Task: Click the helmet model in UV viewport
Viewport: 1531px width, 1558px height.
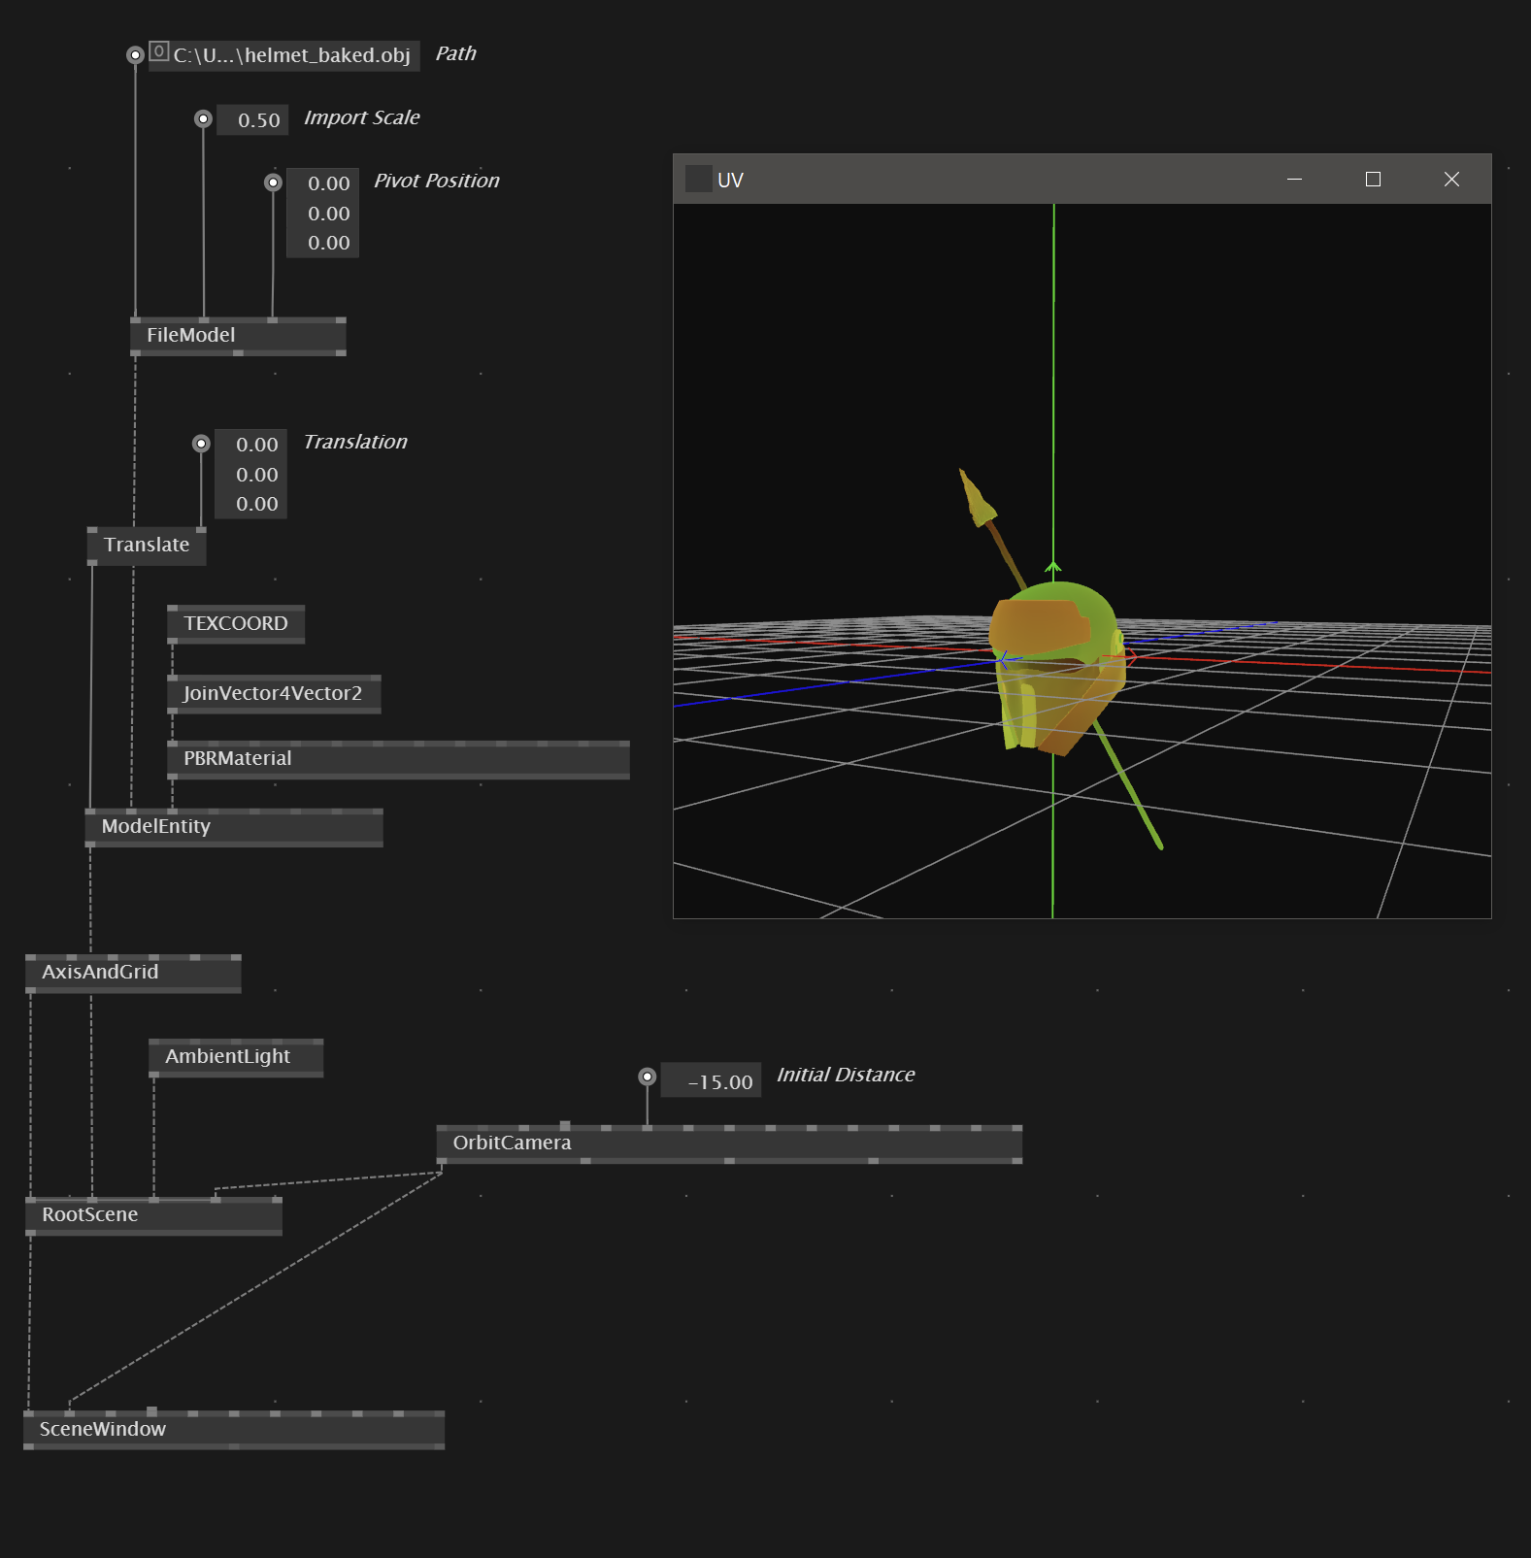Action: [x=1058, y=665]
